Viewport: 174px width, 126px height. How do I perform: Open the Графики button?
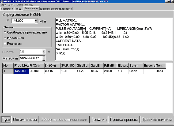click(x=99, y=120)
